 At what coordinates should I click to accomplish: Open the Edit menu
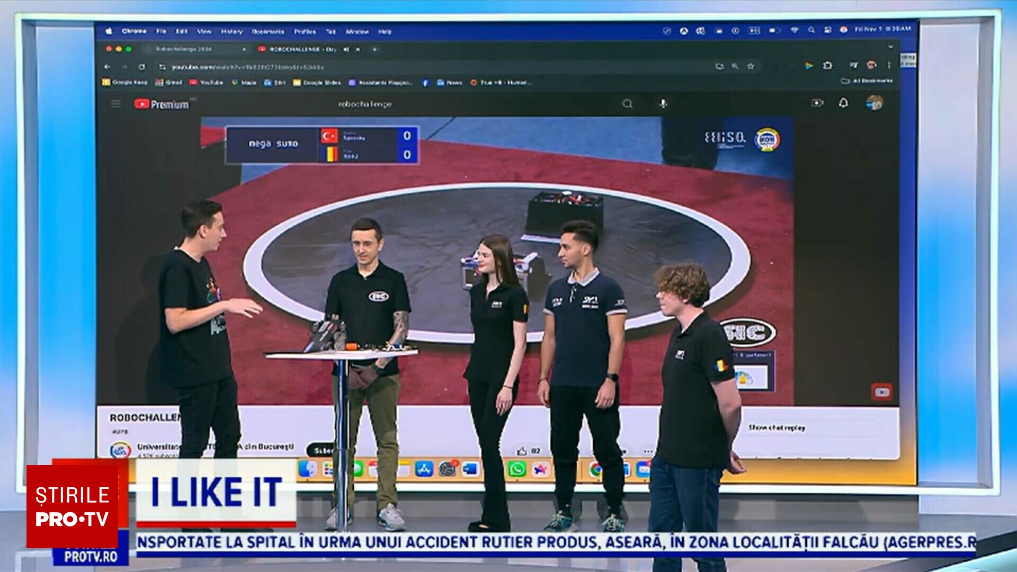pyautogui.click(x=182, y=31)
